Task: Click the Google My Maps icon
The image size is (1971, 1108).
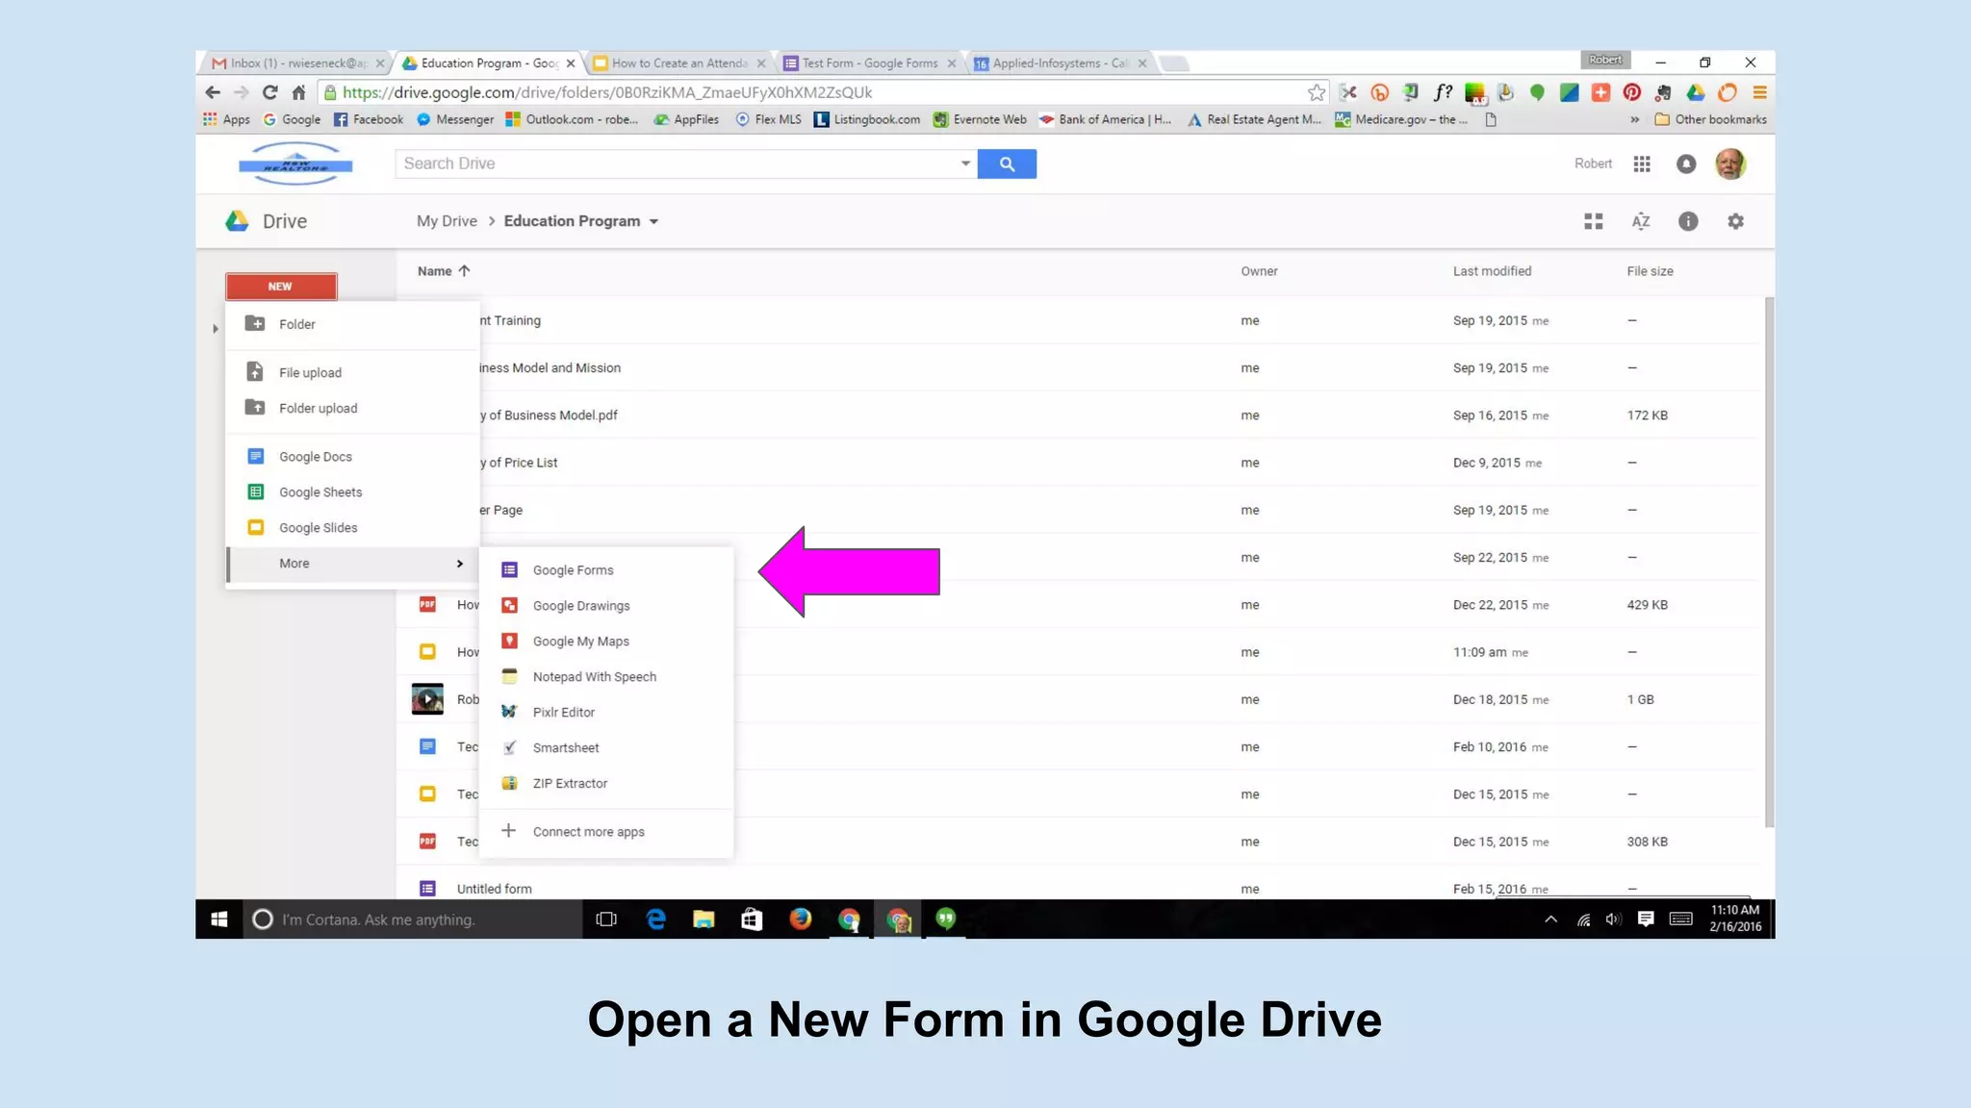Action: pyautogui.click(x=510, y=642)
